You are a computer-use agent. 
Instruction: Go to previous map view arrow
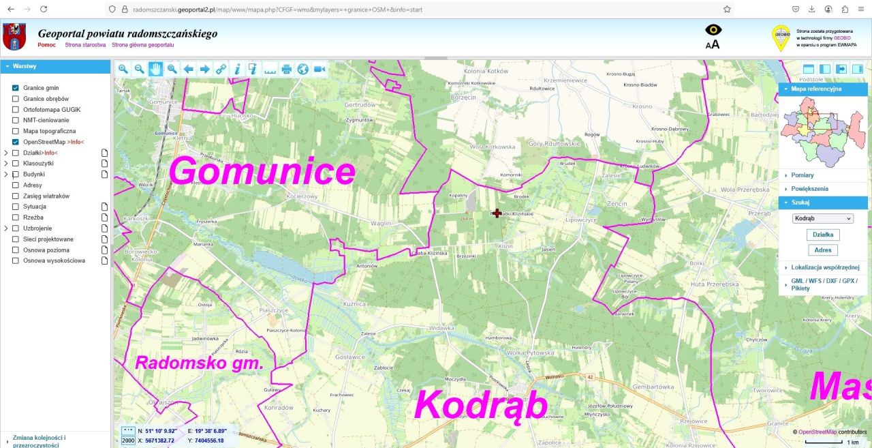(x=189, y=69)
